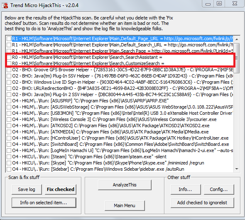The height and width of the screenshot is (220, 245).
Task: Check the Java Plug-In SSV Helper checkbox
Action: click(x=9, y=76)
